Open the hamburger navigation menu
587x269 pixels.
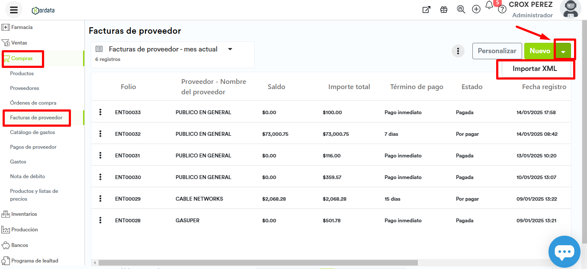[14, 10]
